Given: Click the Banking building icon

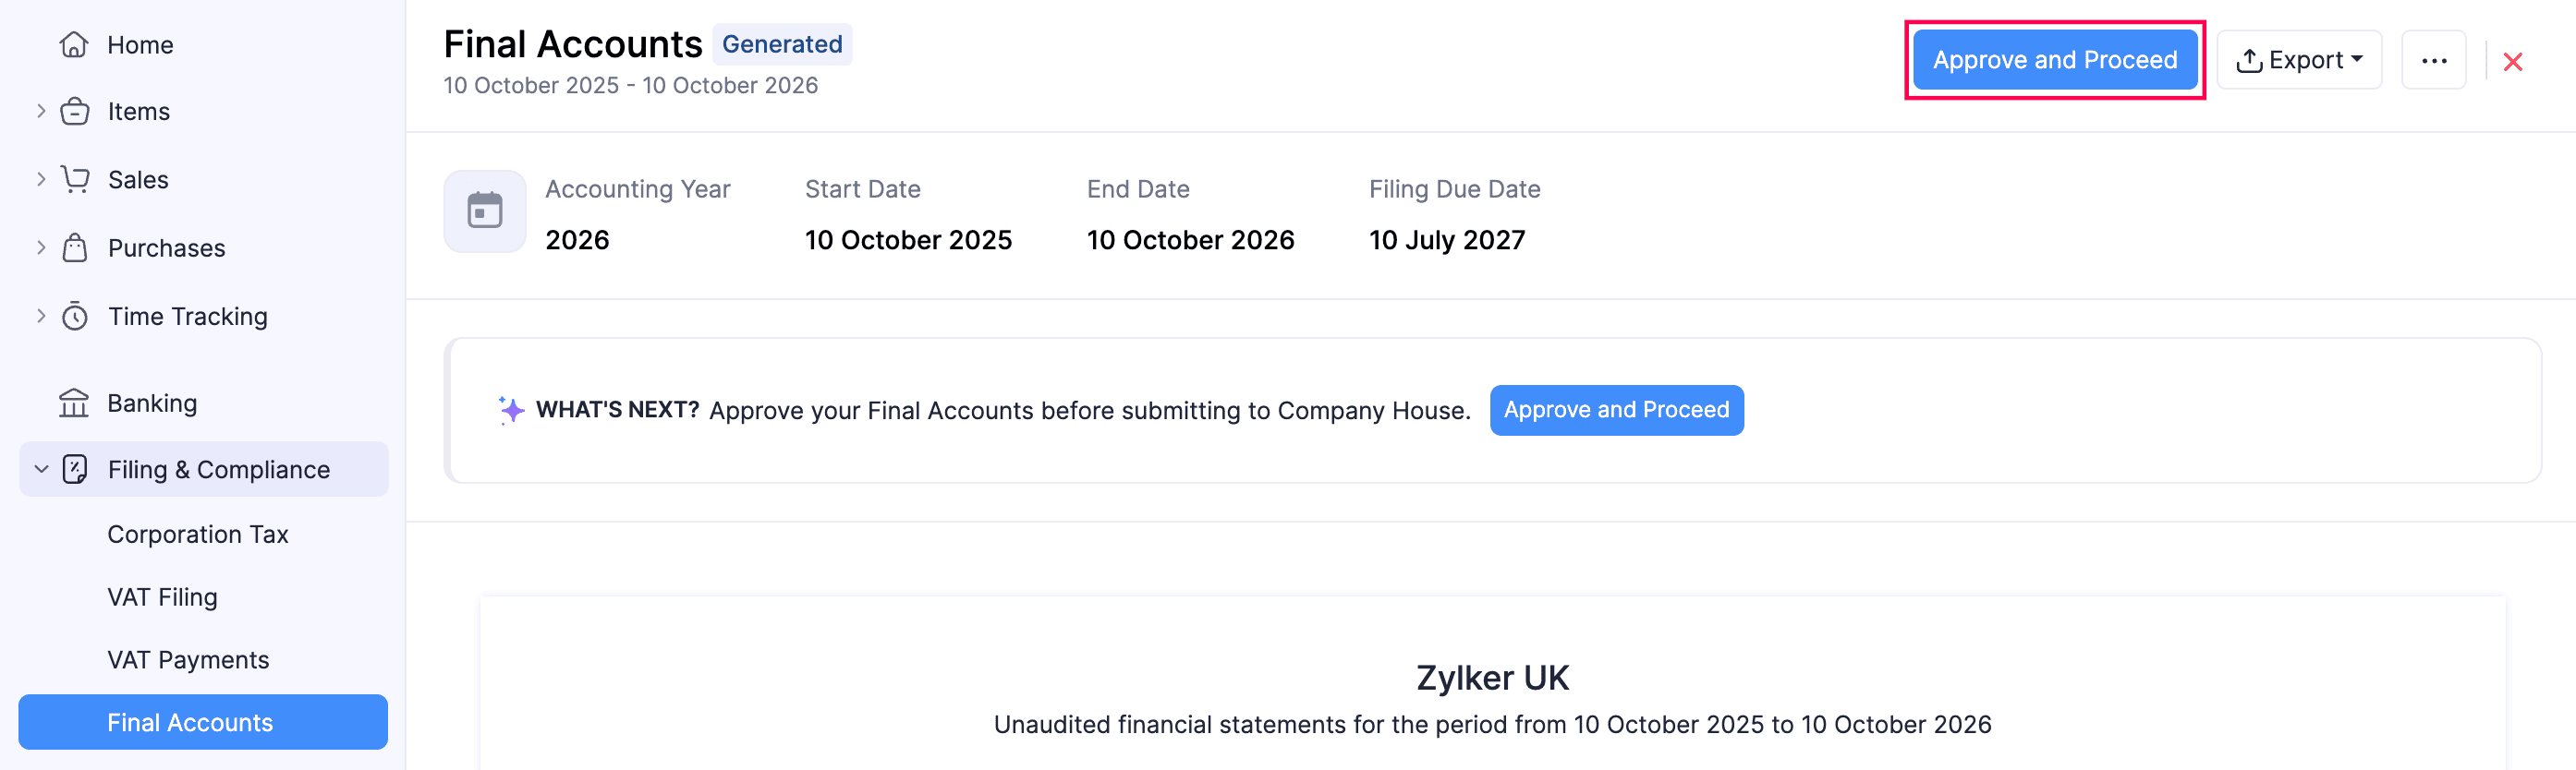Looking at the screenshot, I should (74, 403).
